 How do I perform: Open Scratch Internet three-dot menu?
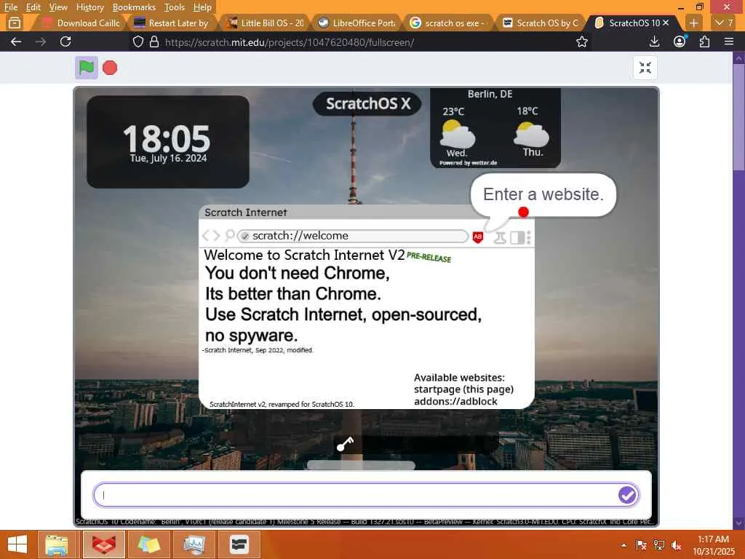click(529, 237)
